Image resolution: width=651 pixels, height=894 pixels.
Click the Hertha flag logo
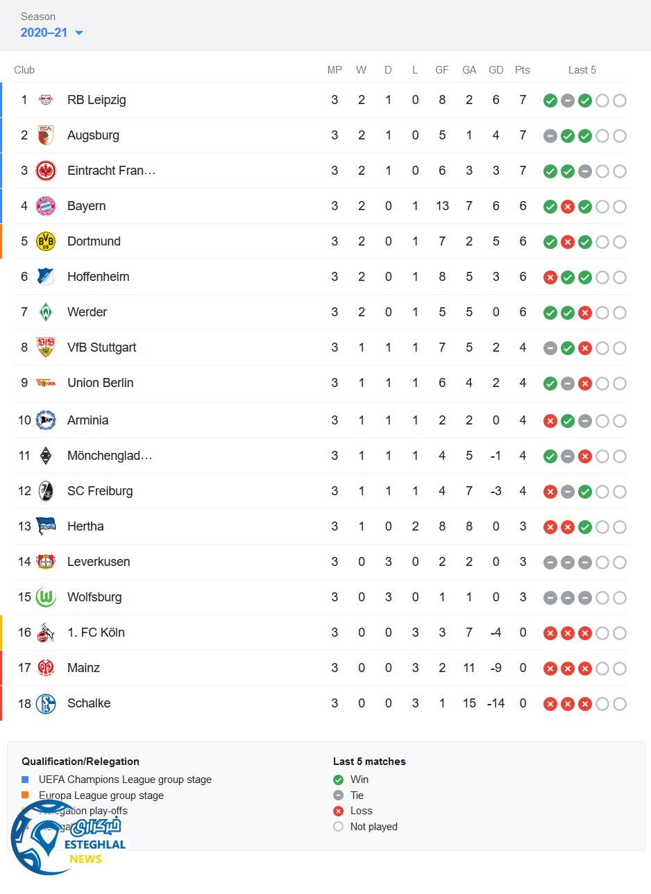click(x=46, y=526)
